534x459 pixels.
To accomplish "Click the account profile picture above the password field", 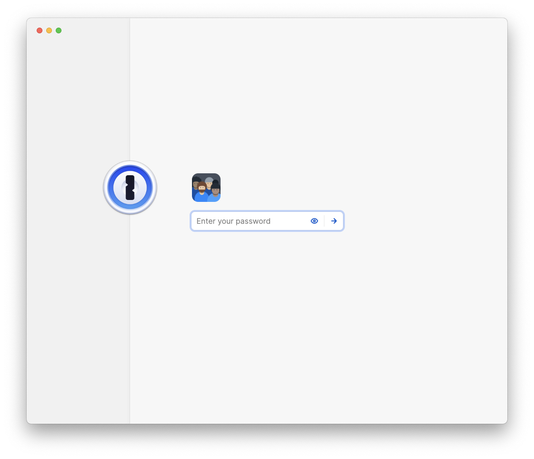I will 206,188.
